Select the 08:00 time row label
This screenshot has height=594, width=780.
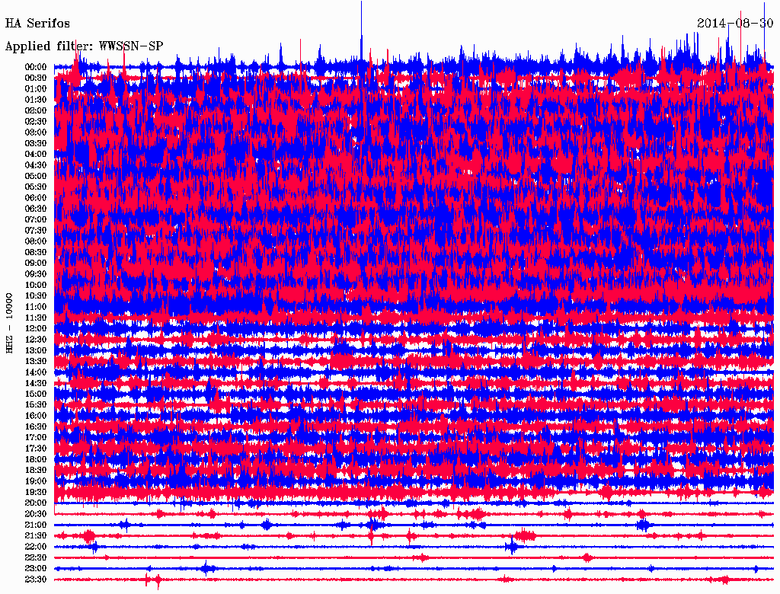[36, 241]
